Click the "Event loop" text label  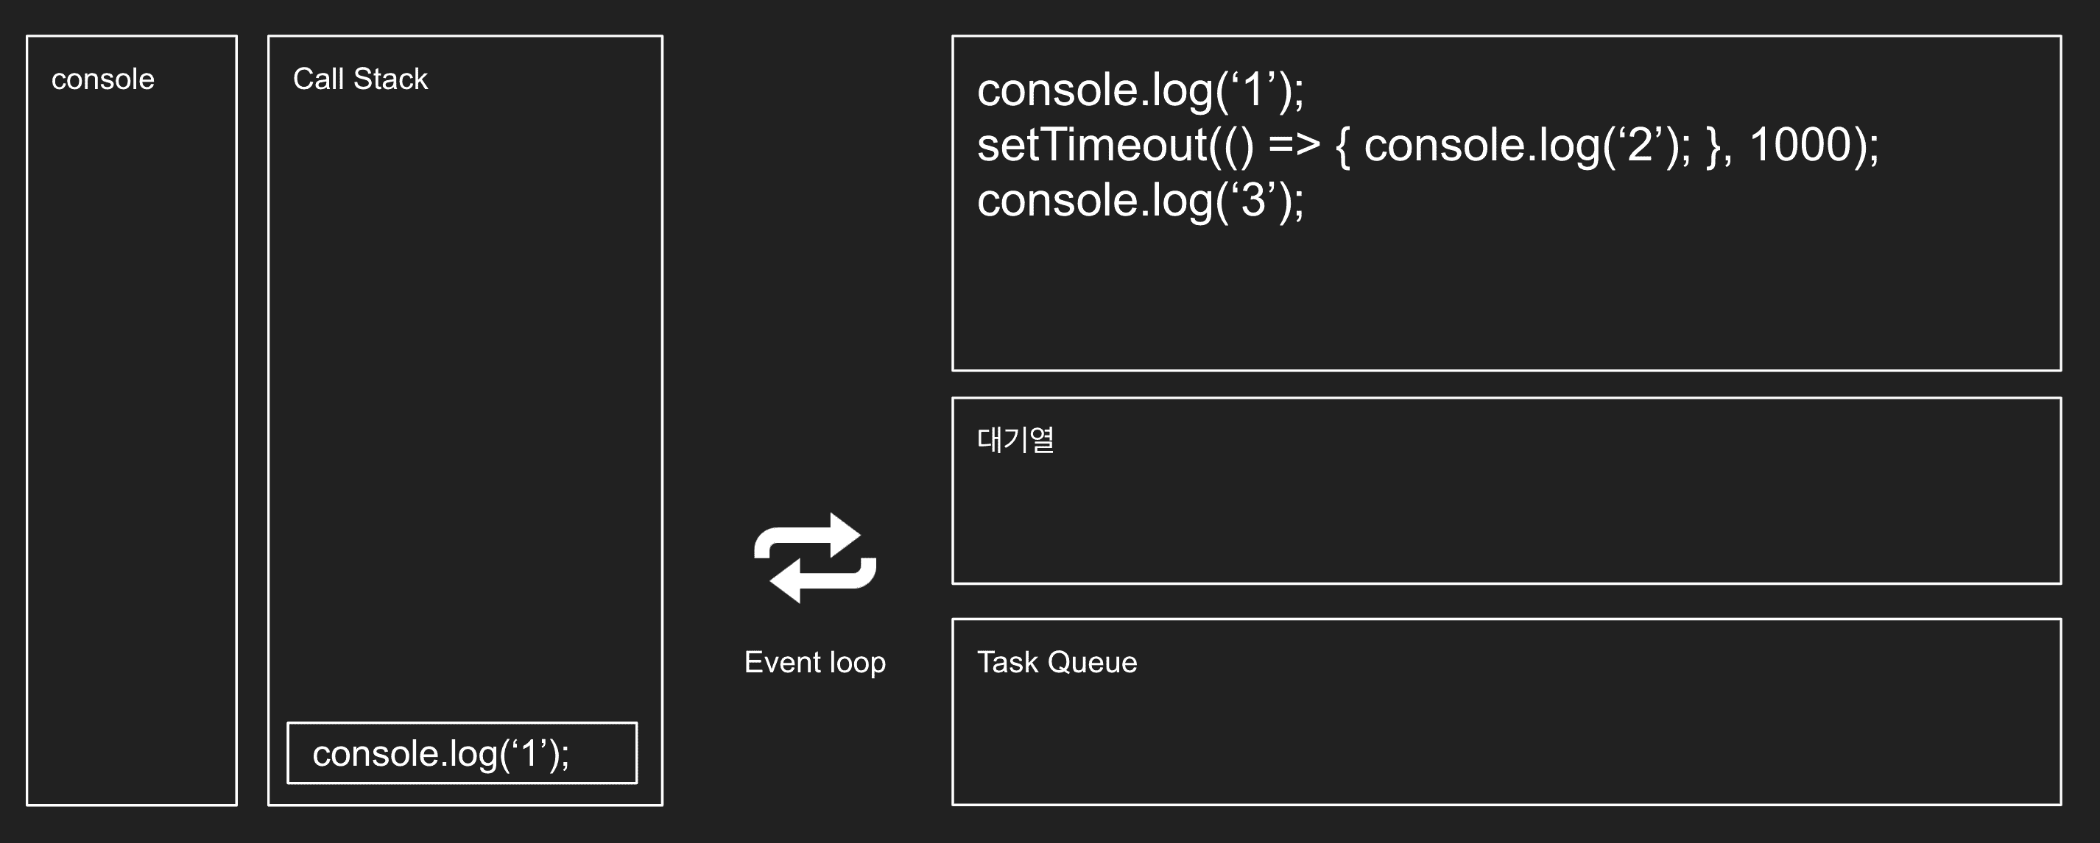click(x=814, y=662)
